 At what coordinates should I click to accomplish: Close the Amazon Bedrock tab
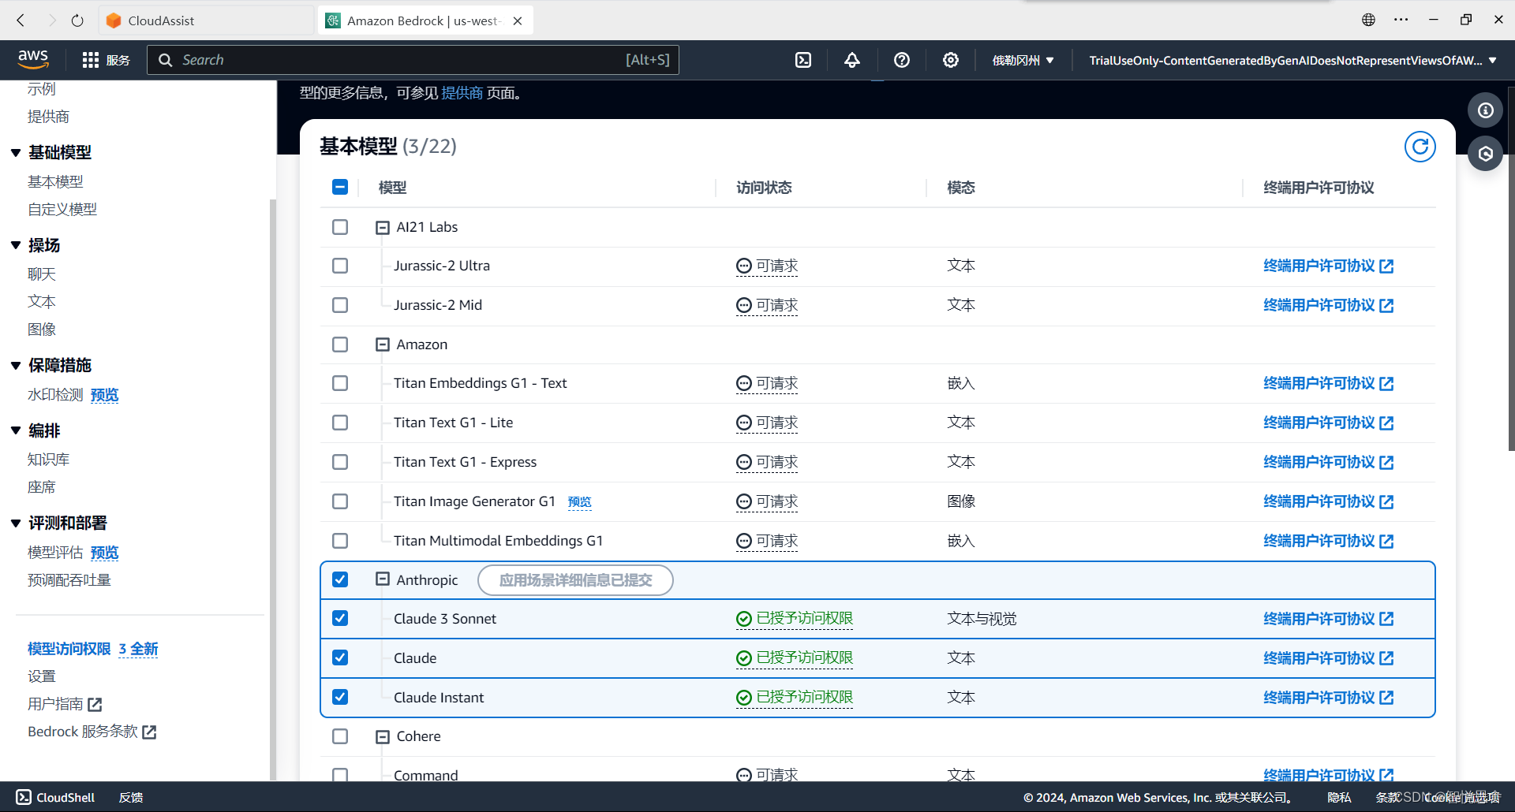click(518, 21)
